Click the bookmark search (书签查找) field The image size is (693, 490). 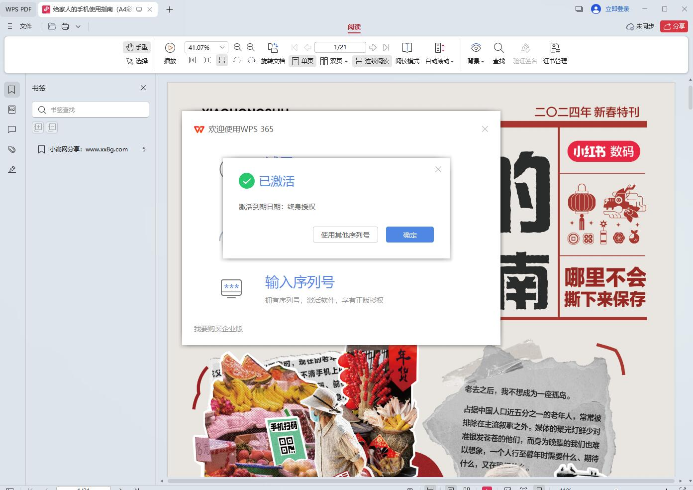pos(91,110)
